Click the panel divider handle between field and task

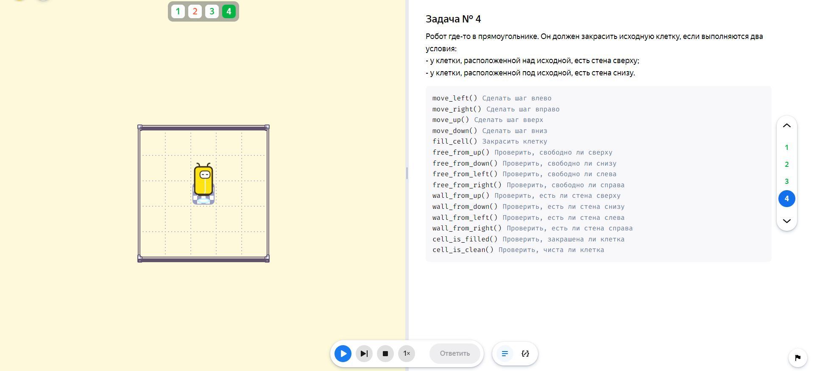click(x=407, y=173)
